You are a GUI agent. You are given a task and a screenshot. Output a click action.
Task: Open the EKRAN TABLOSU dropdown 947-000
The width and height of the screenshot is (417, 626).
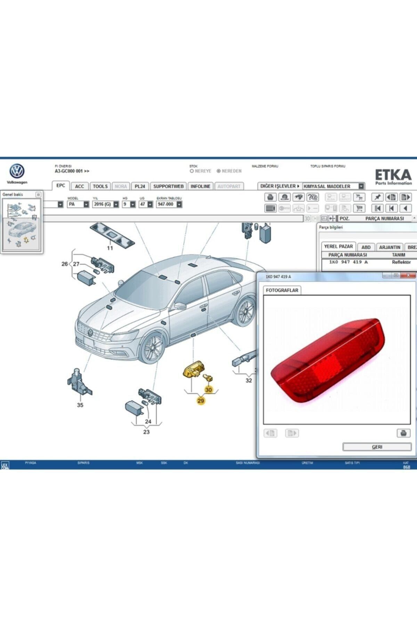point(169,204)
